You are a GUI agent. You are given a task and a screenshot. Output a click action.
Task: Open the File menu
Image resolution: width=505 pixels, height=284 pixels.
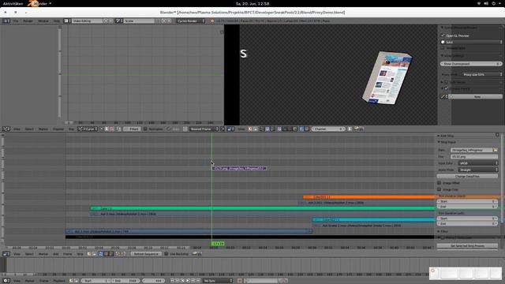[16, 21]
